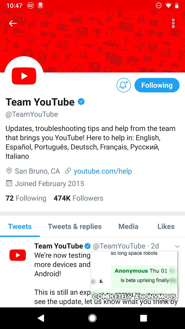The height and width of the screenshot is (329, 185).
Task: Tap the back arrow in the header
Action: tap(13, 24)
